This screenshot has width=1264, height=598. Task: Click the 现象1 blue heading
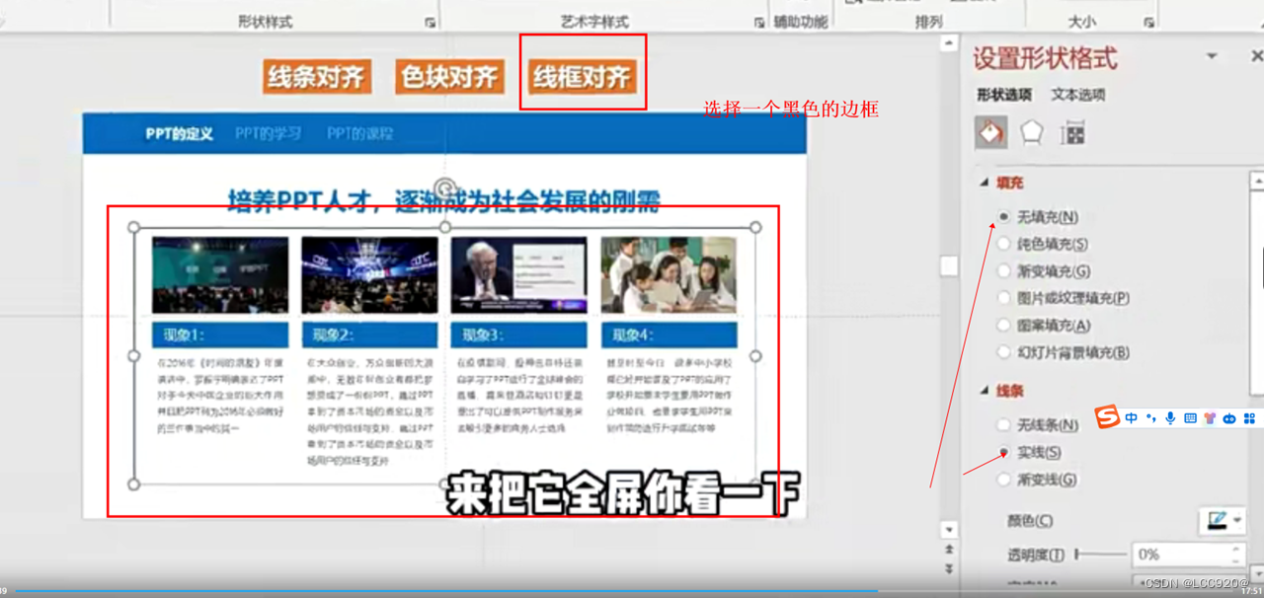click(219, 335)
